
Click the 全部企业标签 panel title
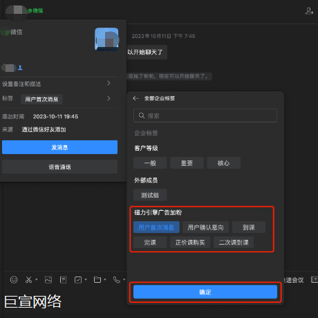pyautogui.click(x=160, y=98)
